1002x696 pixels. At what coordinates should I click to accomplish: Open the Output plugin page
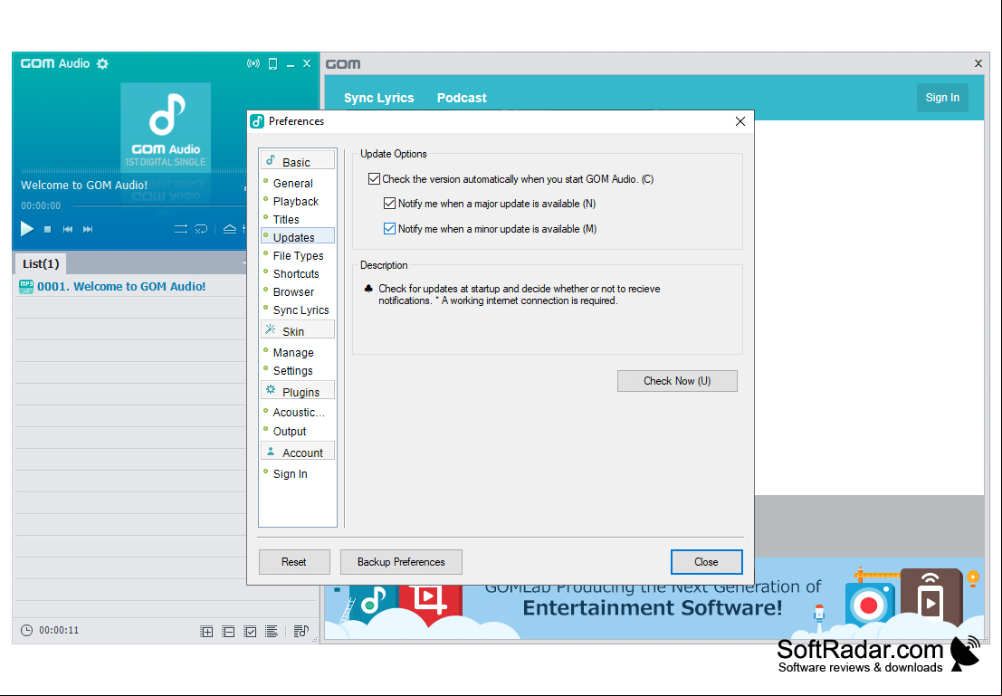pyautogui.click(x=290, y=432)
